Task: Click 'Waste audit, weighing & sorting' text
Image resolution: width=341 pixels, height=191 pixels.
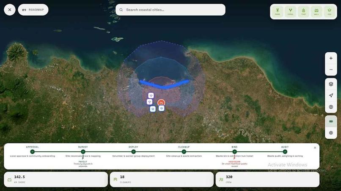Action: (285, 156)
